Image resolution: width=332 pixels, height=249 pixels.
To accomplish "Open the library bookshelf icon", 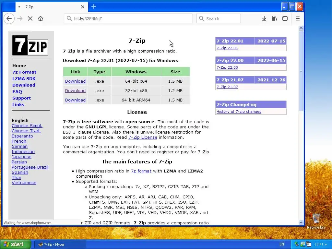I will pos(275,18).
